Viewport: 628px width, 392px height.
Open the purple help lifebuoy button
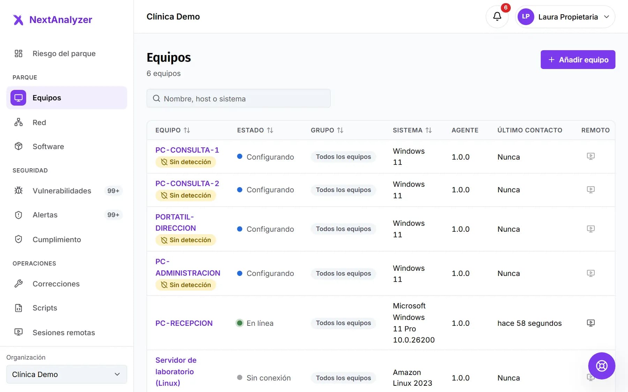[601, 366]
